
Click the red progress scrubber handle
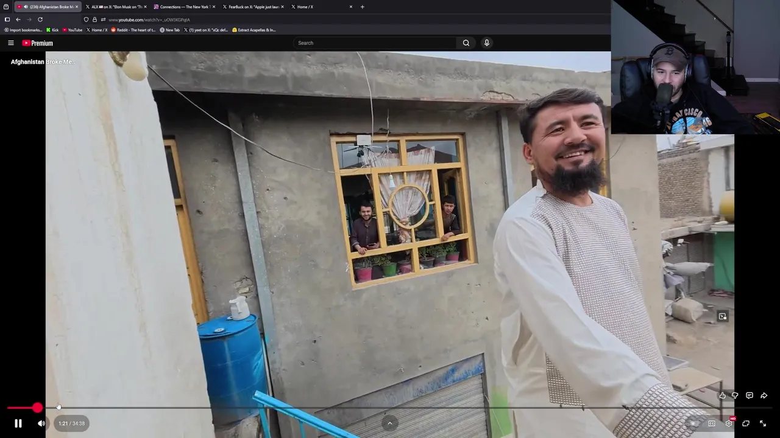38,408
